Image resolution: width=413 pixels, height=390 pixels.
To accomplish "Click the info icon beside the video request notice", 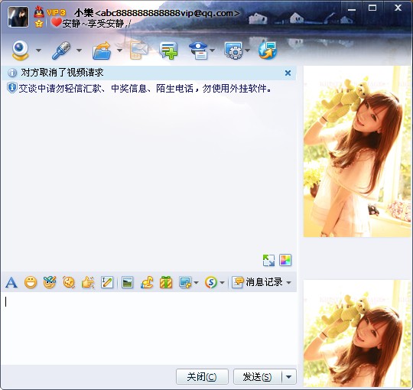I will point(12,73).
